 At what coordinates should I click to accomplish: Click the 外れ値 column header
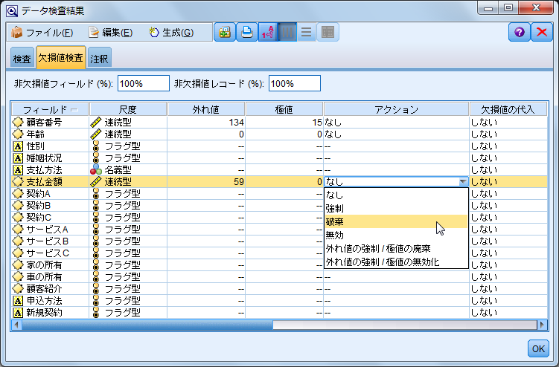coord(206,109)
